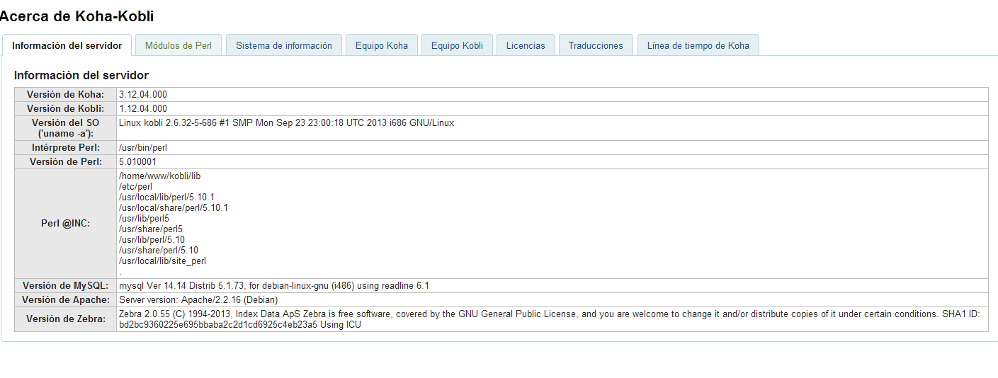This screenshot has height=378, width=998.
Task: Switch to the Equipo Kobli tab
Action: coord(457,45)
